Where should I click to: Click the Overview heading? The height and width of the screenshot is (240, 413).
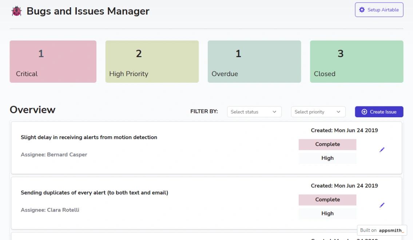(33, 110)
